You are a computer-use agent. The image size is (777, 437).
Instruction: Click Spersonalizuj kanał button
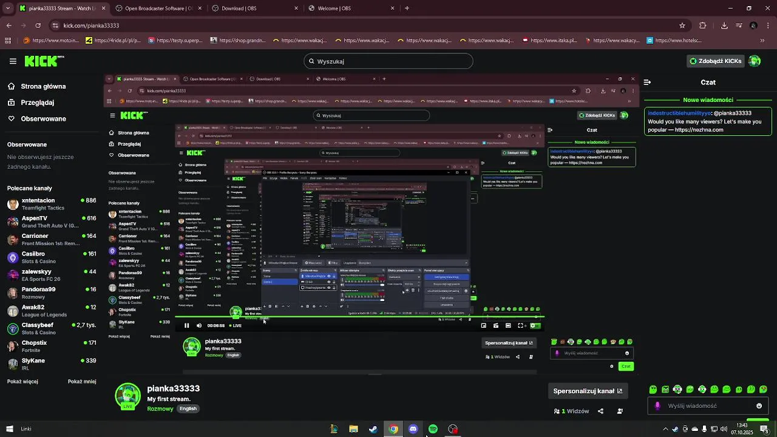click(588, 391)
